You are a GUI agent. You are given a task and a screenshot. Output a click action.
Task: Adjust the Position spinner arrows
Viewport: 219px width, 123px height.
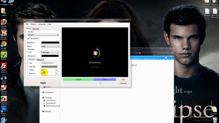pos(56,70)
